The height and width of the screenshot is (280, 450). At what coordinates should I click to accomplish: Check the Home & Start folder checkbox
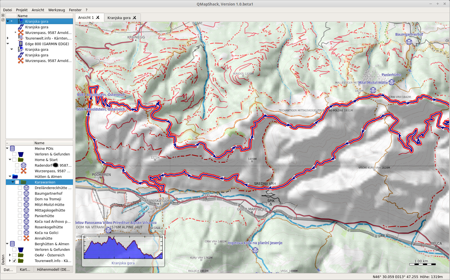pos(14,160)
